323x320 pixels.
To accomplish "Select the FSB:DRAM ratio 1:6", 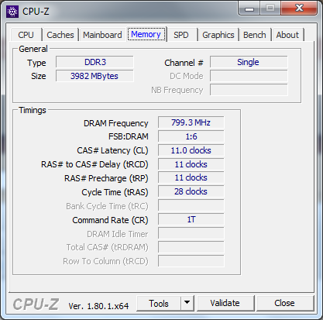I will coord(191,136).
